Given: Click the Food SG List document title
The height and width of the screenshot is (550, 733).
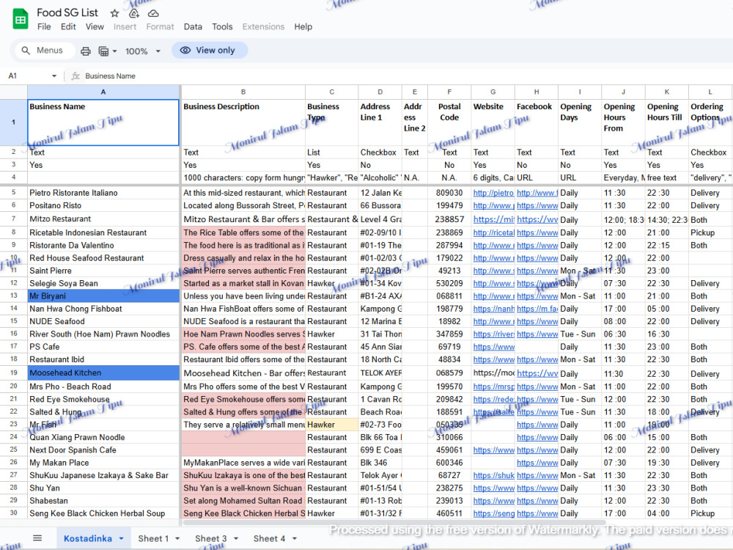Looking at the screenshot, I should tap(67, 12).
